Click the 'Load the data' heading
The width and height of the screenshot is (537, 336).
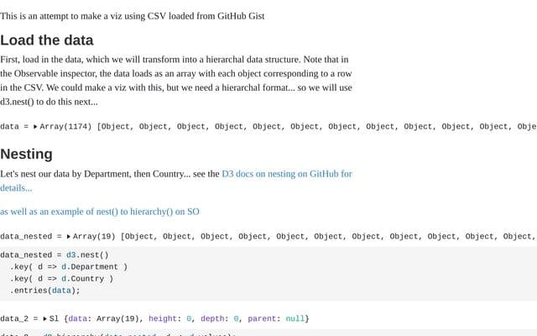[47, 40]
